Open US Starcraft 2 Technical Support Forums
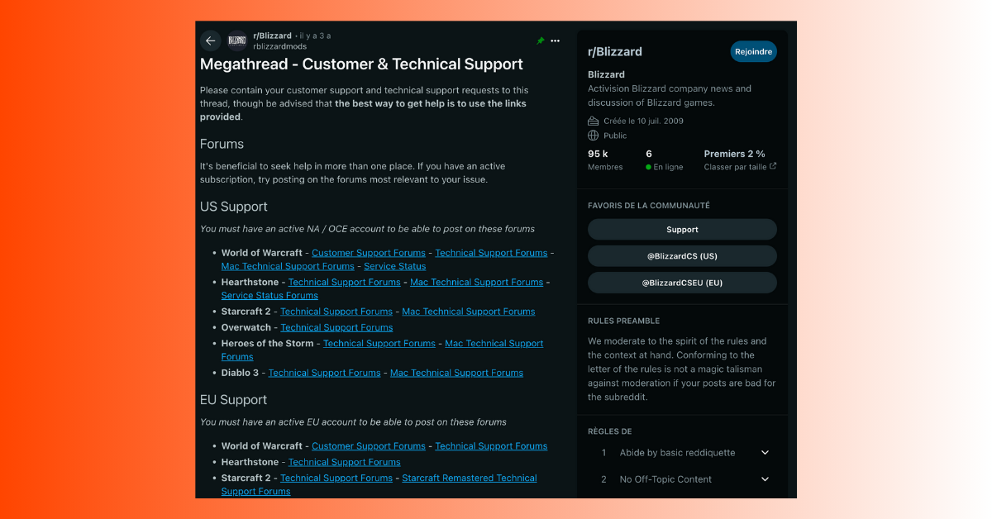The width and height of the screenshot is (992, 519). pyautogui.click(x=336, y=312)
